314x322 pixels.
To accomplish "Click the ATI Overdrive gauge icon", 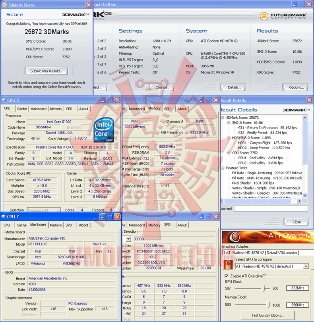I will [x=235, y=237].
